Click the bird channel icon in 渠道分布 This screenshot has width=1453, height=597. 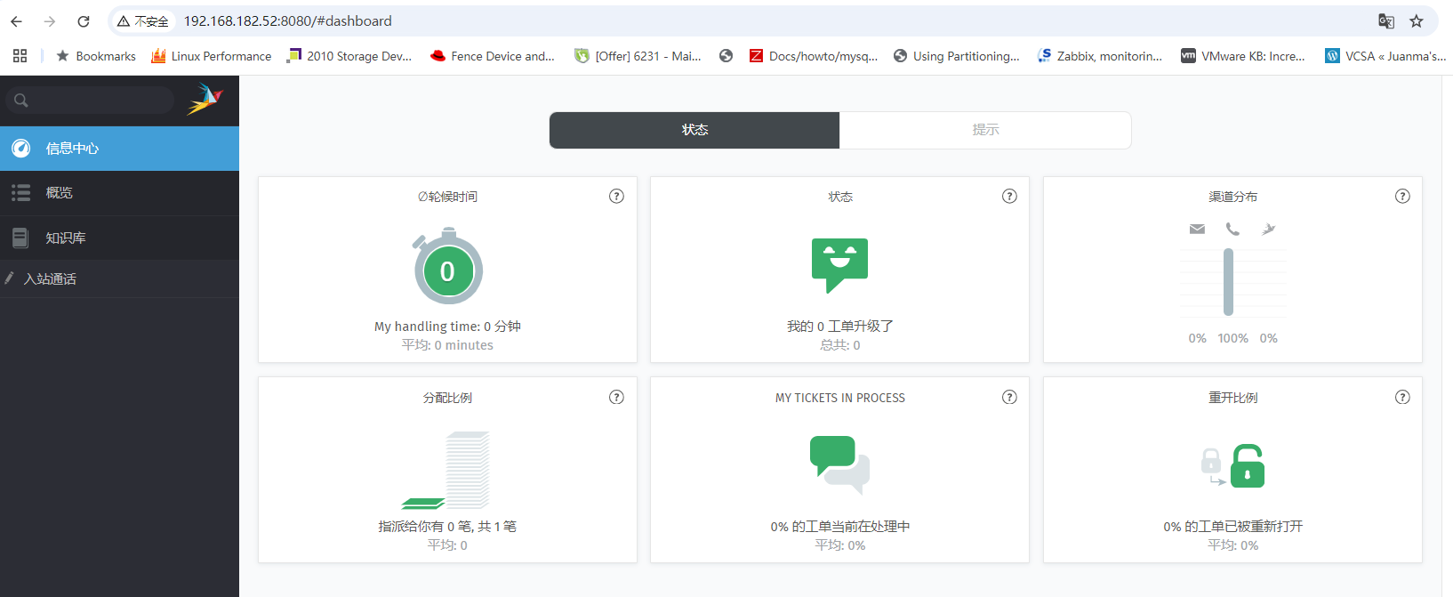pyautogui.click(x=1269, y=230)
